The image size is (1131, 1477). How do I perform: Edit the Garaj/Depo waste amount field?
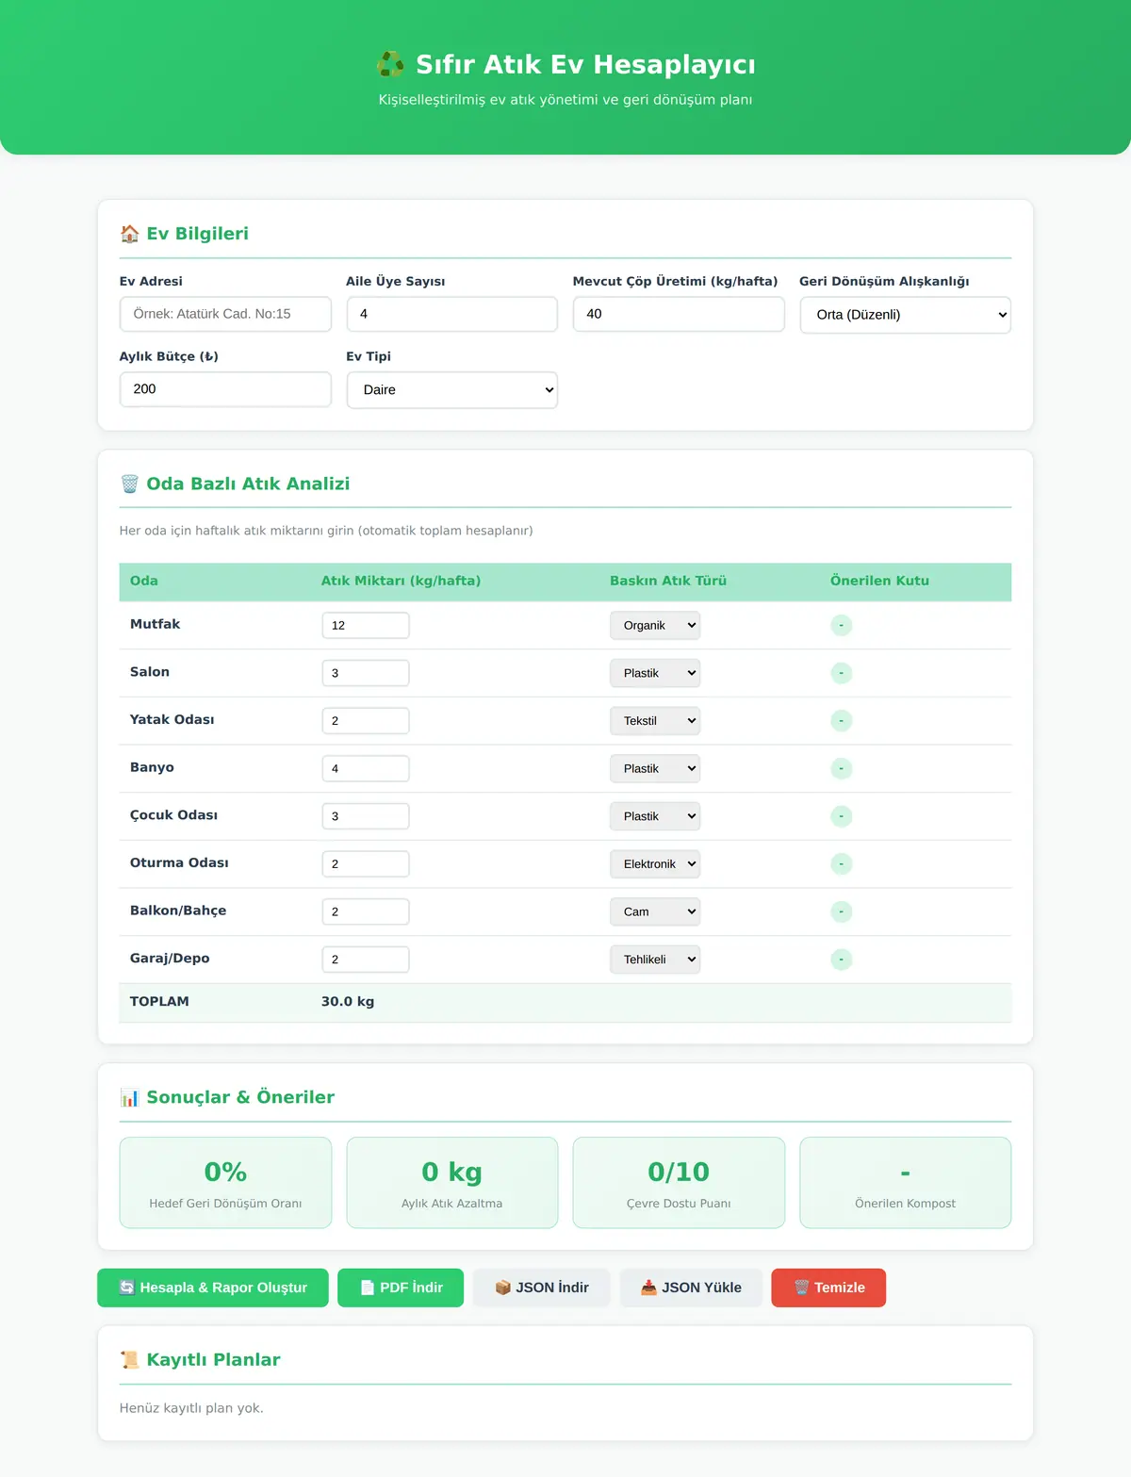(366, 960)
